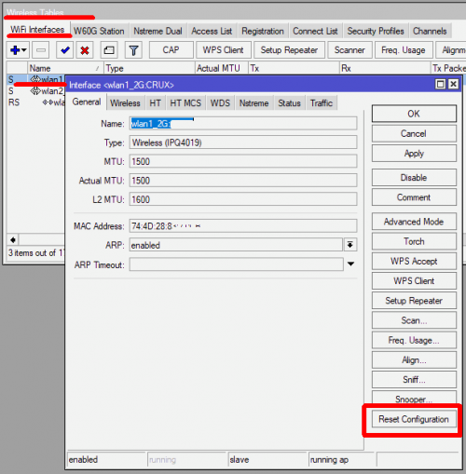The width and height of the screenshot is (466, 474).
Task: Click into the MTU input field
Action: pos(243,161)
